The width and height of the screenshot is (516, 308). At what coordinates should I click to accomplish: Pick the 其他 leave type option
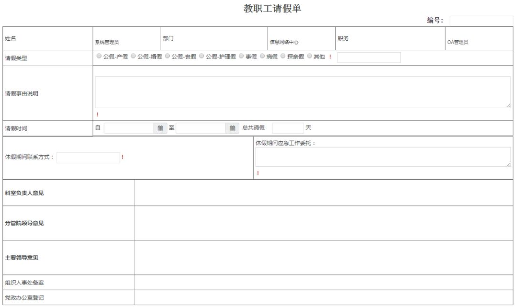pos(309,56)
